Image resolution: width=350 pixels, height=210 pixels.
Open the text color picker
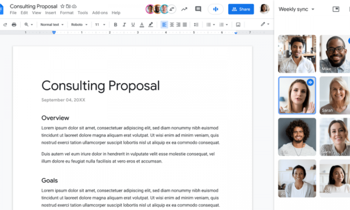(x=142, y=25)
